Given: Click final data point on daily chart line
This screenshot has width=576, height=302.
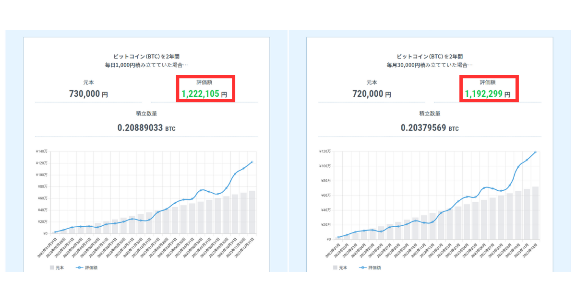Looking at the screenshot, I should [252, 162].
